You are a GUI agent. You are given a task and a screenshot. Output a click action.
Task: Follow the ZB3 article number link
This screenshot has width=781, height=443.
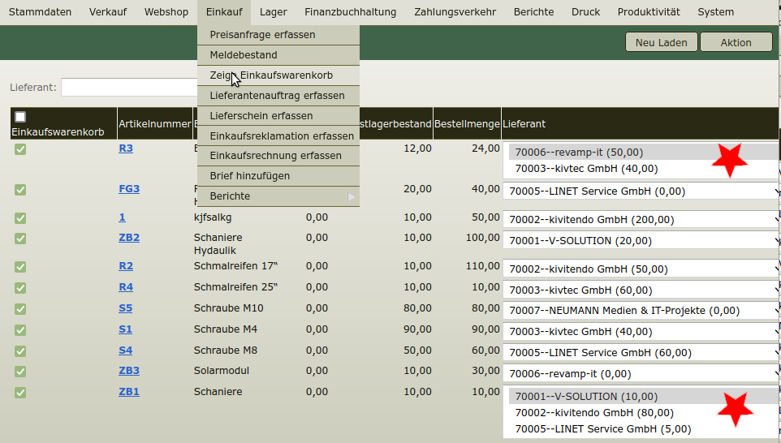click(129, 371)
